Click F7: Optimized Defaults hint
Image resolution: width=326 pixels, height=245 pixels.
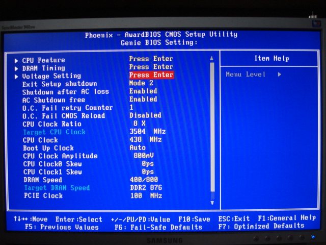click(261, 226)
